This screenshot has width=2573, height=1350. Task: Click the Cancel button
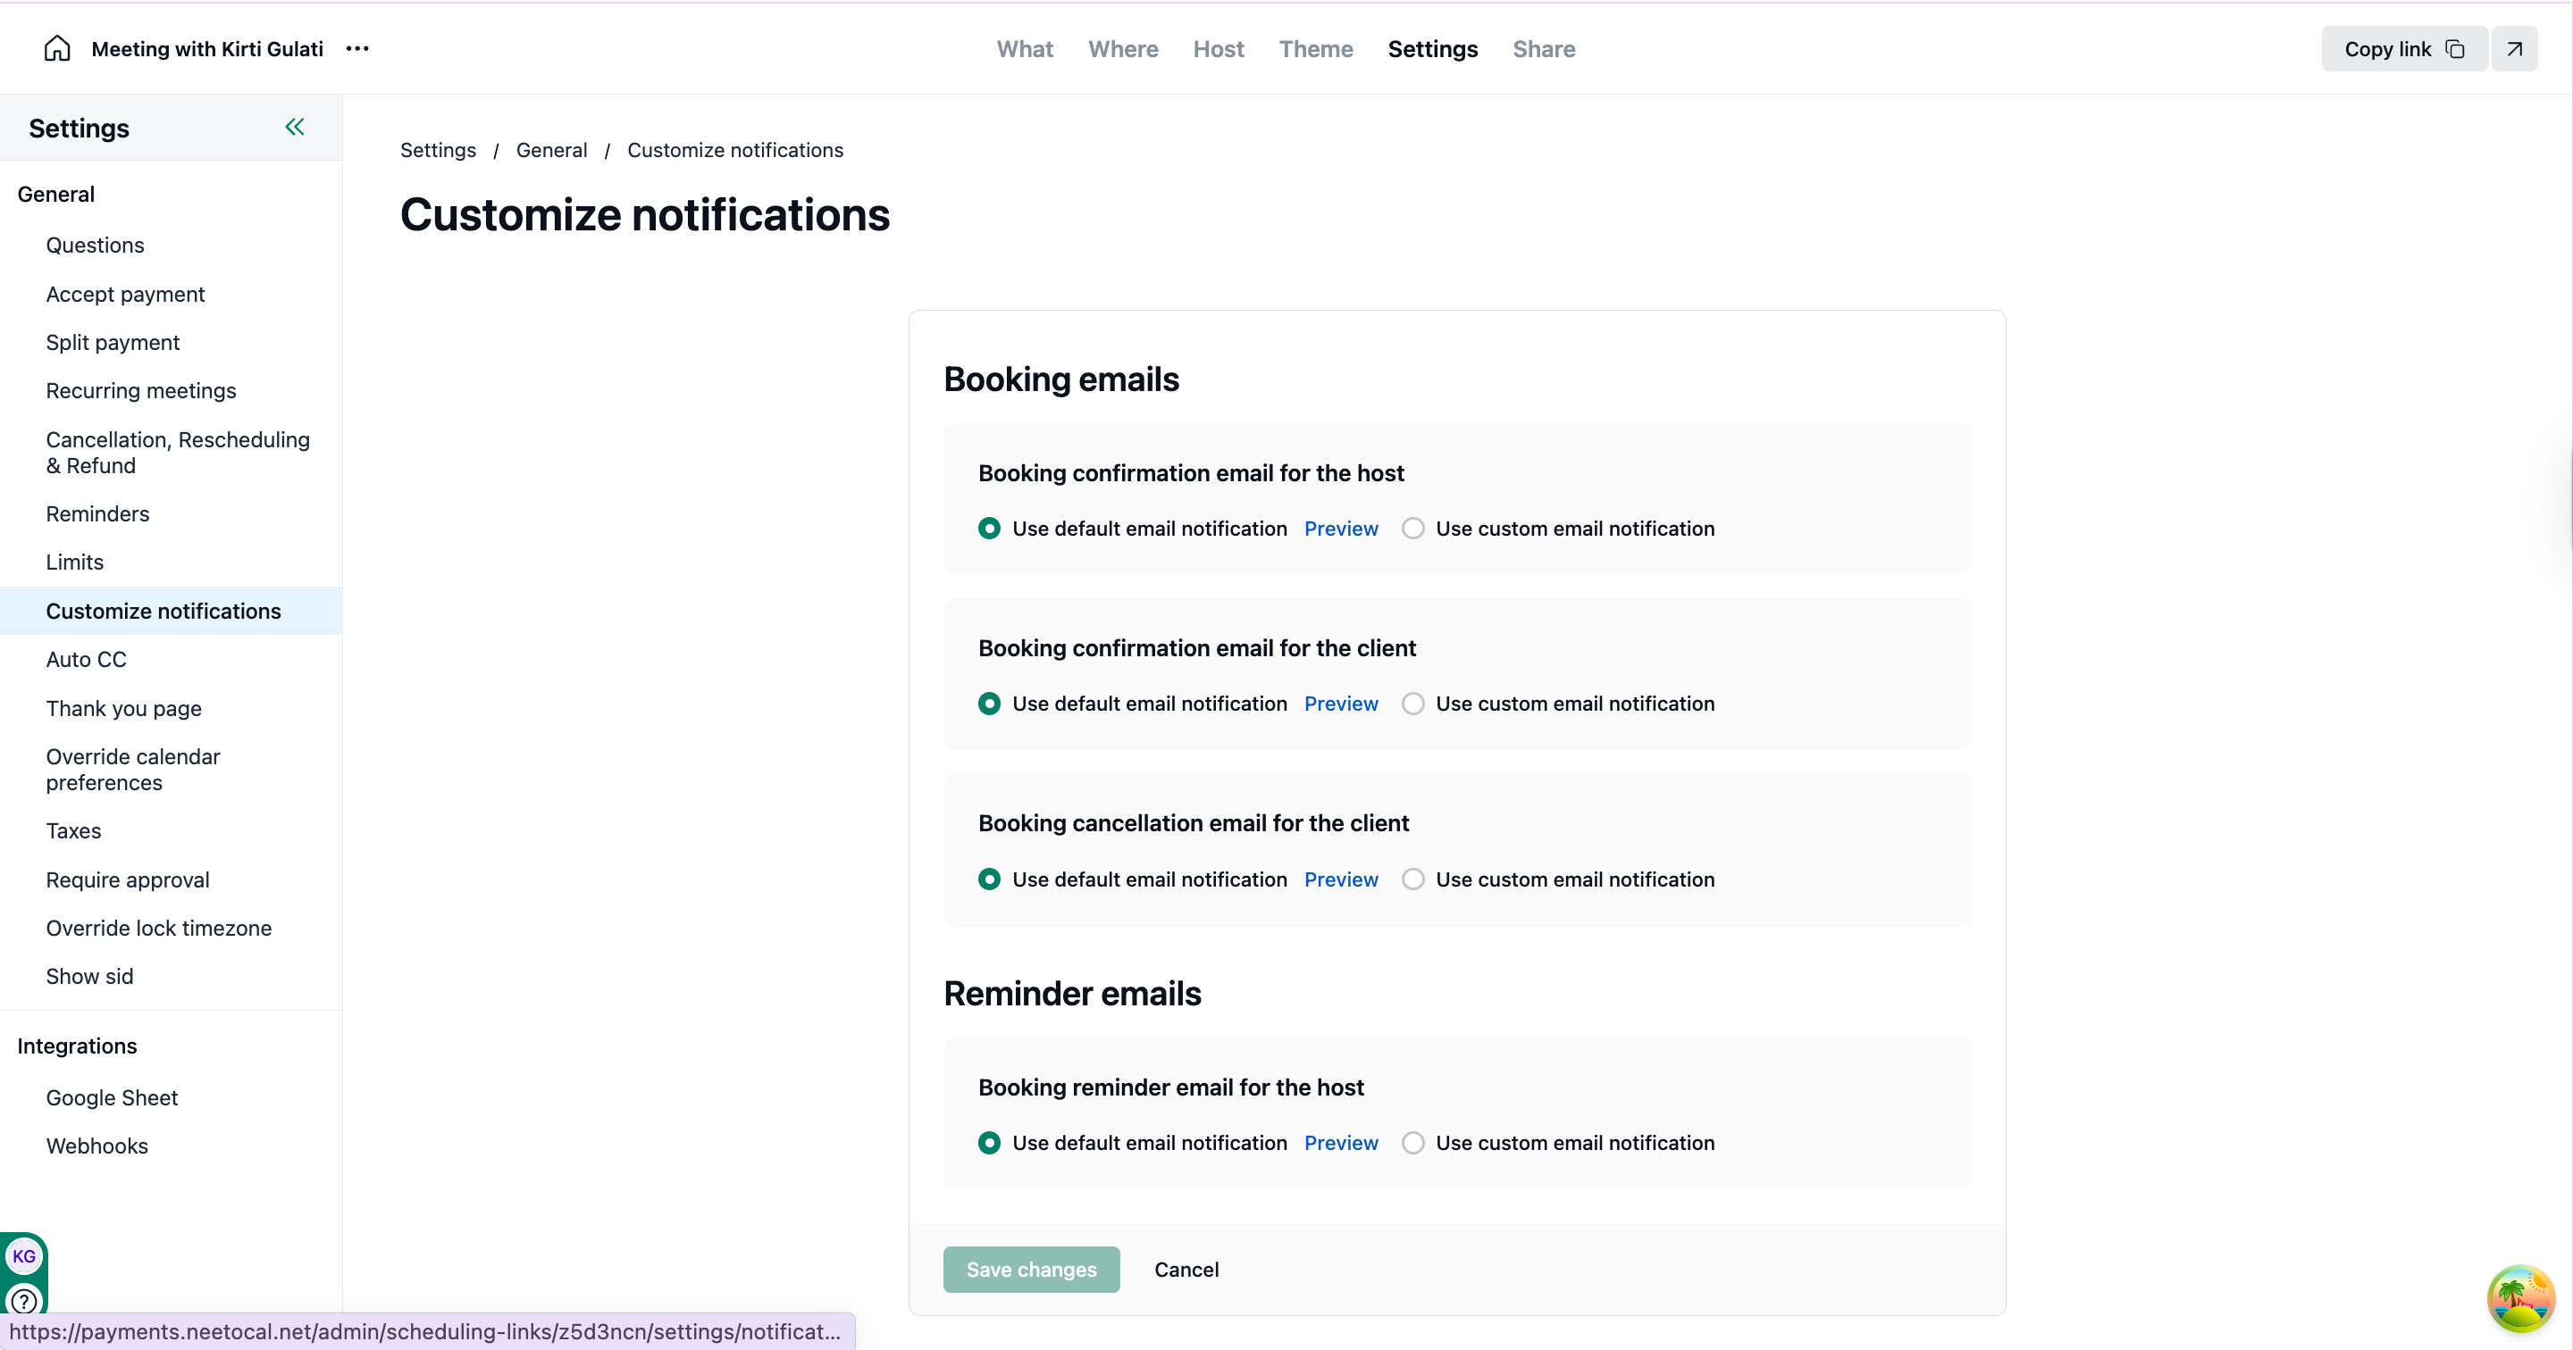pos(1186,1269)
